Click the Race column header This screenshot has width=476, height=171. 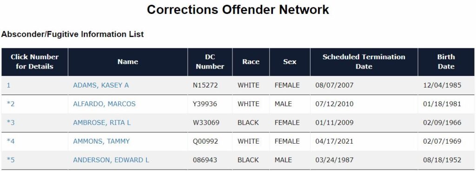coord(251,62)
